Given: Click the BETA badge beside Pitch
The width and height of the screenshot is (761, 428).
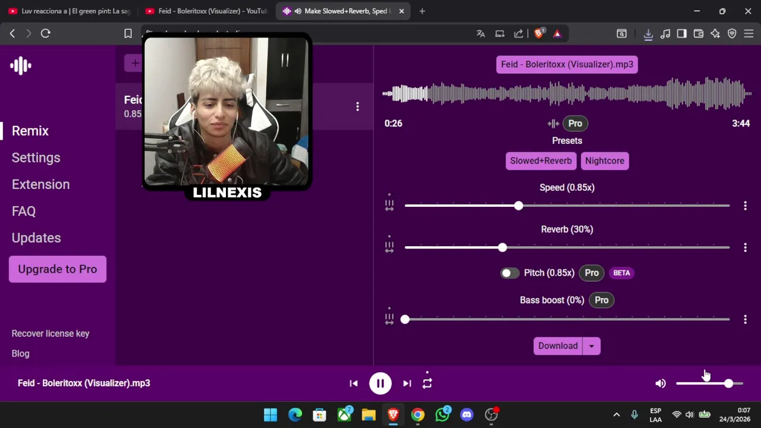Looking at the screenshot, I should tap(621, 273).
